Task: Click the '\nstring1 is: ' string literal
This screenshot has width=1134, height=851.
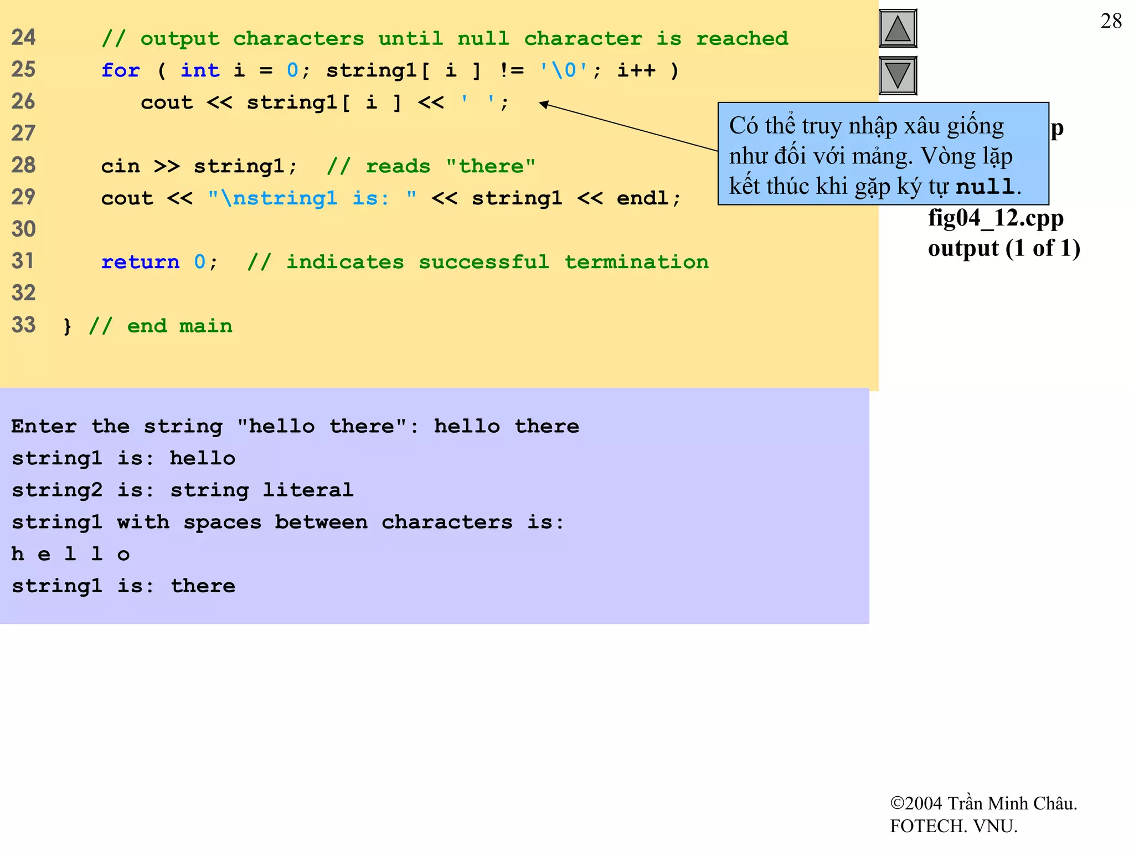Action: click(x=312, y=198)
